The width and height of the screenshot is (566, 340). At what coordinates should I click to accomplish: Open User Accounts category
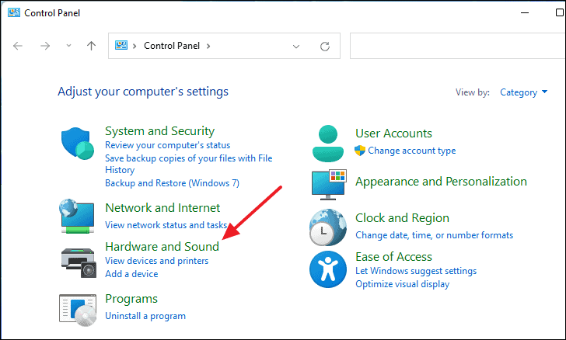(393, 134)
